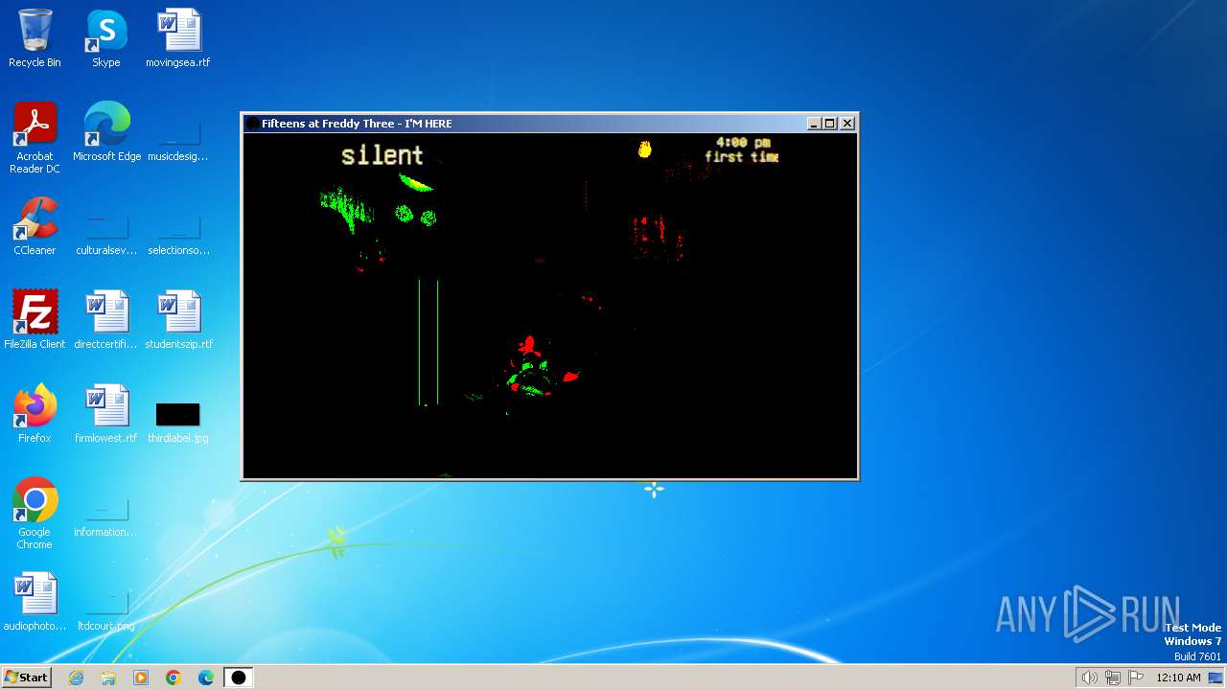
Task: Click the 'silent' text in game
Action: [x=382, y=154]
